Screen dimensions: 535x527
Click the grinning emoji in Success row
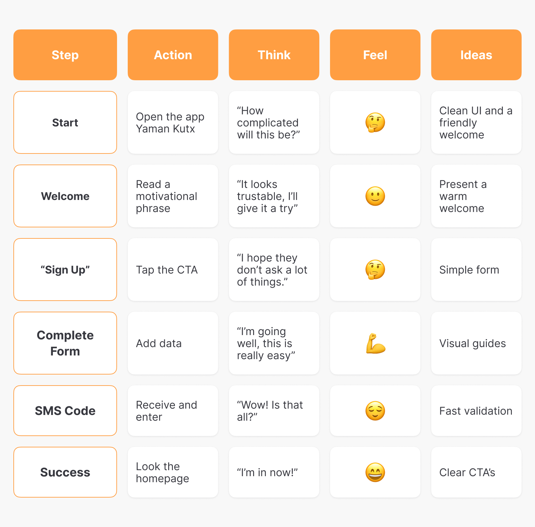[x=375, y=472]
